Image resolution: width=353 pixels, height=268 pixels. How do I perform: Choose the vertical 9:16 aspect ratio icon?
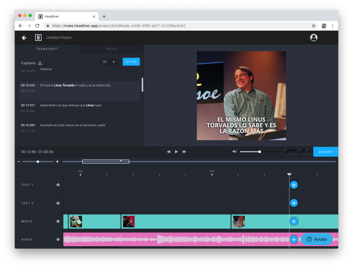tap(309, 152)
